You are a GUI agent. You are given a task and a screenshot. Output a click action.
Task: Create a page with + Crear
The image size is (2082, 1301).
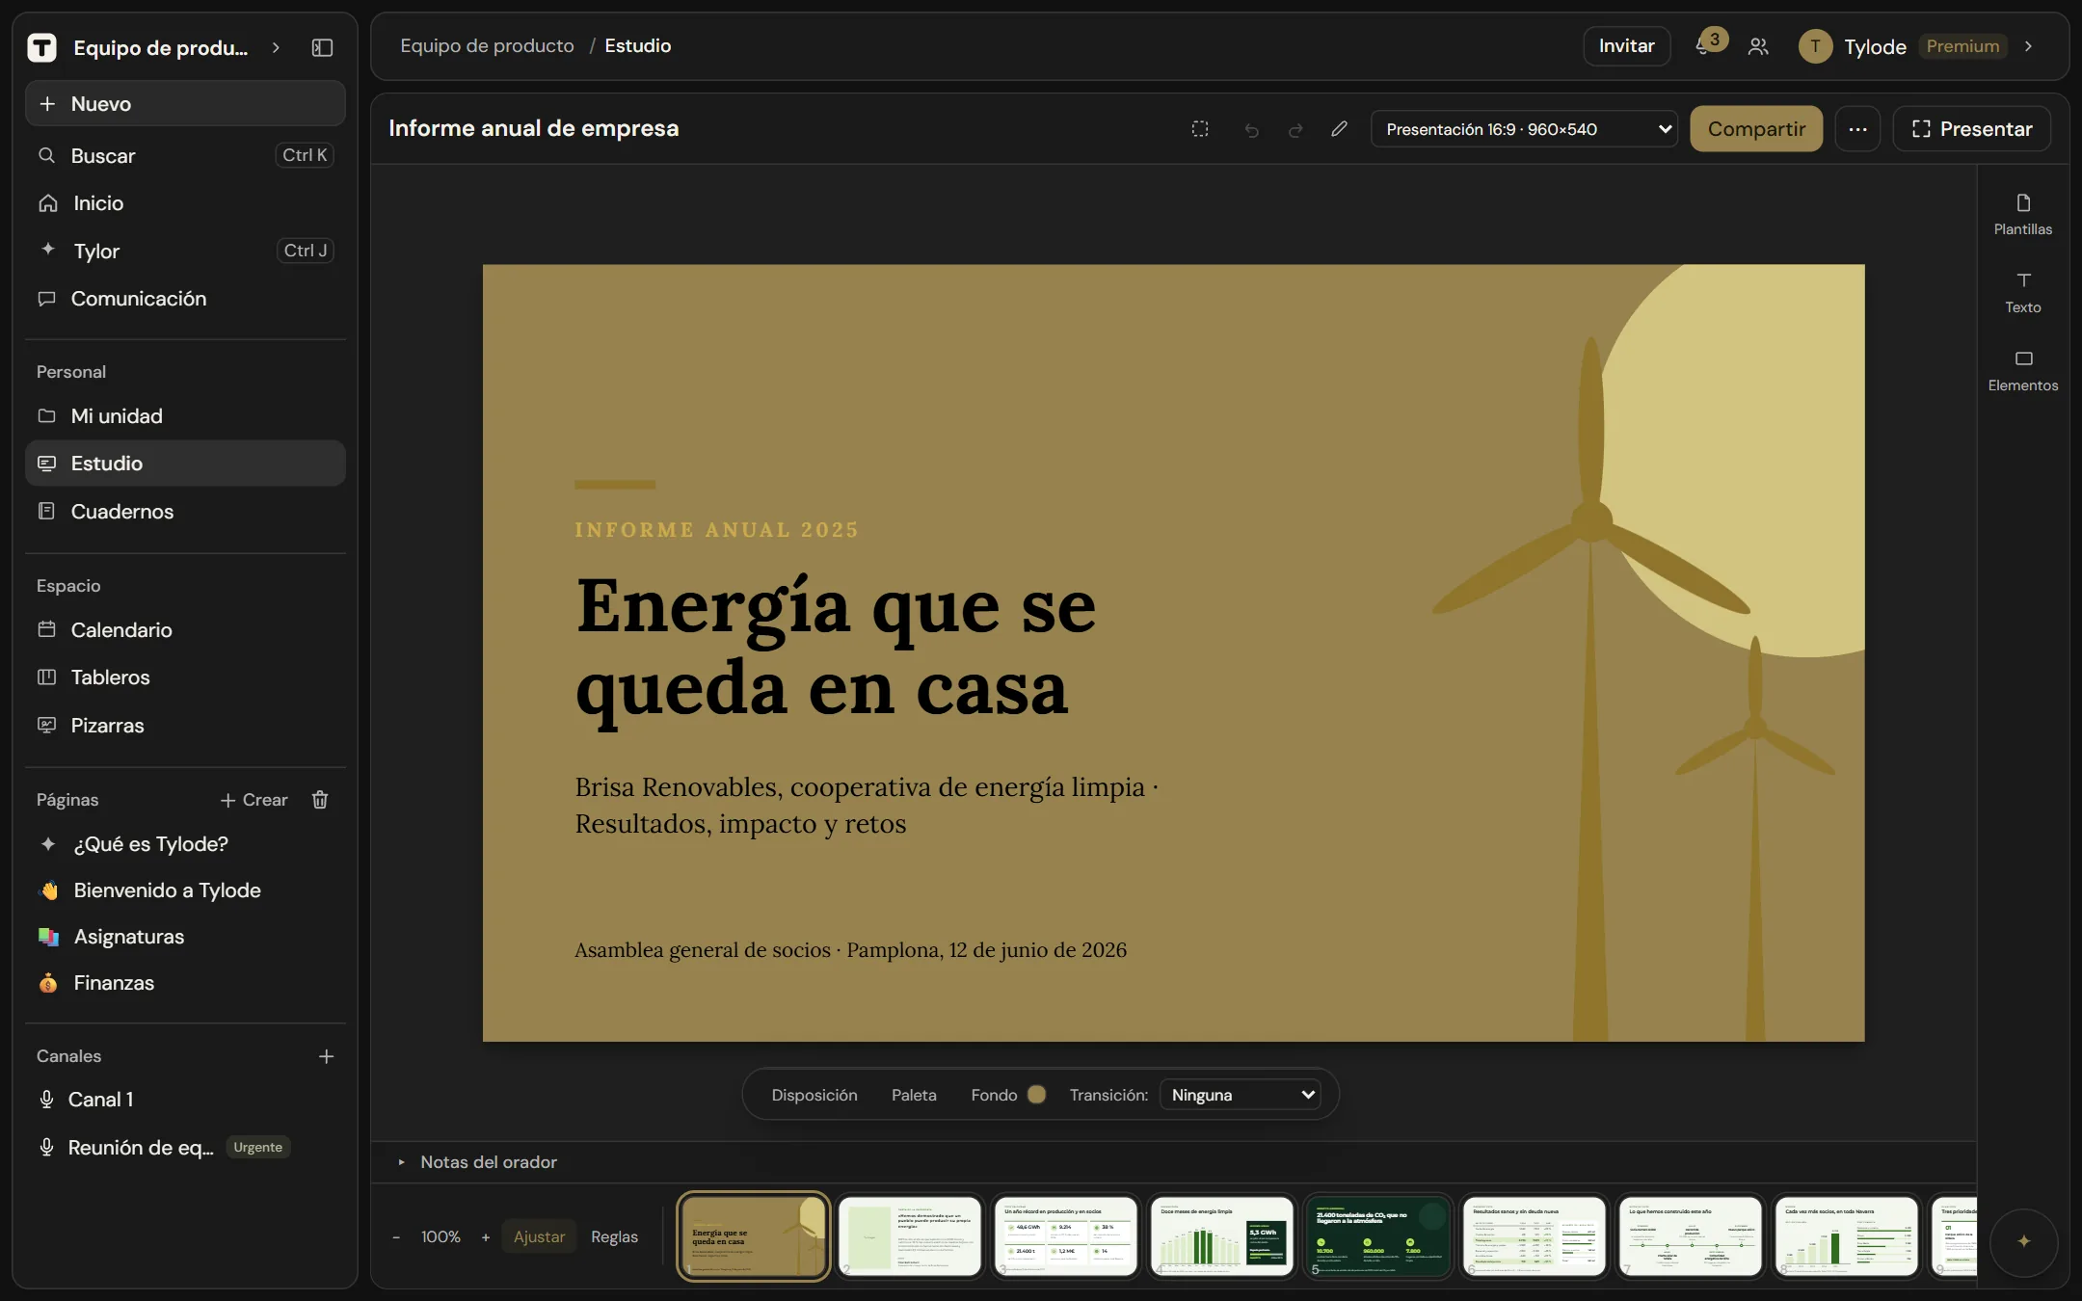[x=254, y=800]
